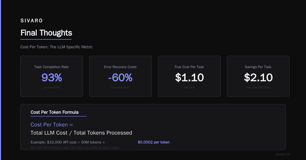Select the 93% completion value
306x160 pixels.
(52, 77)
